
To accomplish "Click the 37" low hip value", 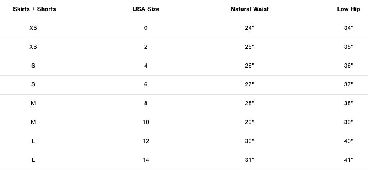I will 348,84.
